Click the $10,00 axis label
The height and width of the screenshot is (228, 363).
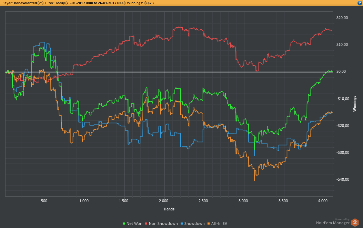tap(342, 45)
